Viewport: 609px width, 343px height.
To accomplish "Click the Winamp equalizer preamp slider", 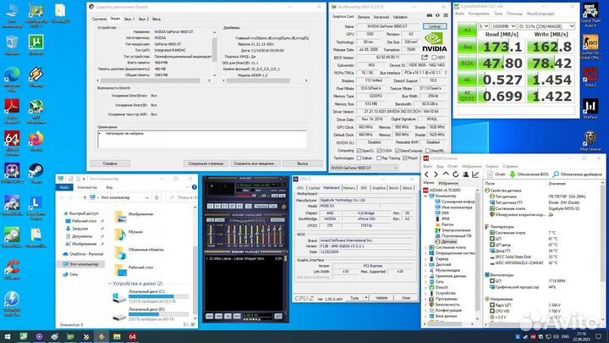I will (211, 235).
